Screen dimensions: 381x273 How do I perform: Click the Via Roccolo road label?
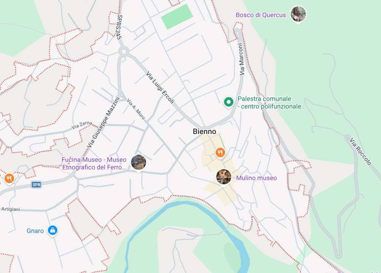360,151
